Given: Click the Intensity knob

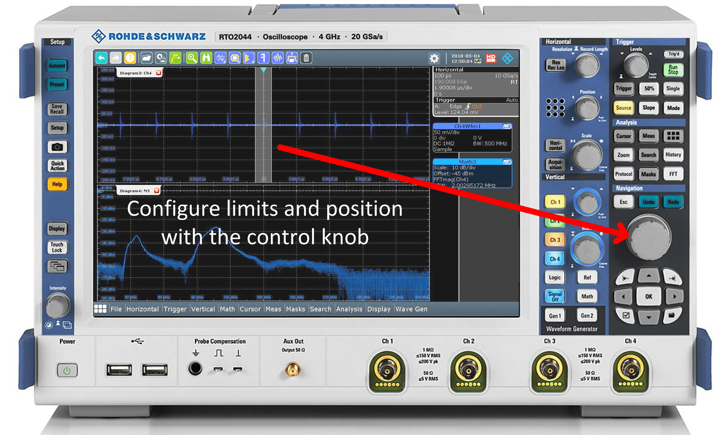Looking at the screenshot, I should [58, 306].
